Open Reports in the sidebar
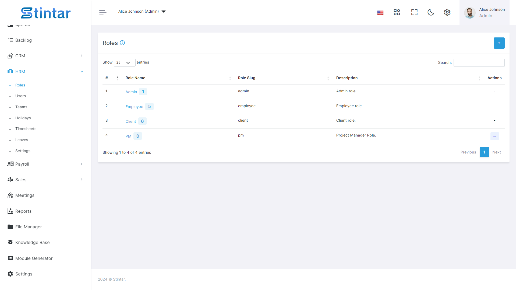516x290 pixels. click(23, 211)
